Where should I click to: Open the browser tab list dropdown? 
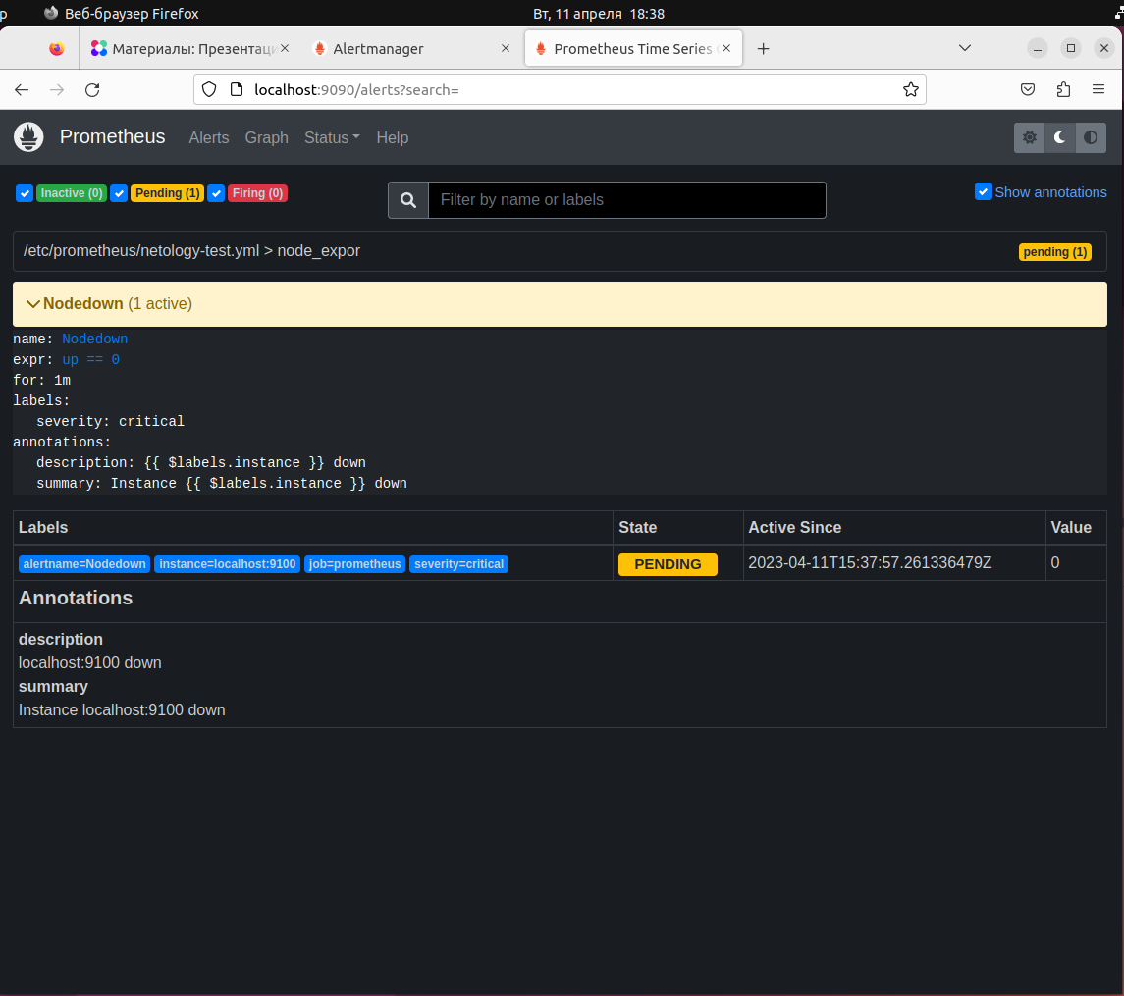(965, 47)
